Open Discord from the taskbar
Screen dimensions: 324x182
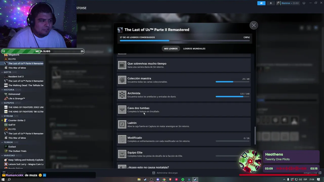point(158,179)
